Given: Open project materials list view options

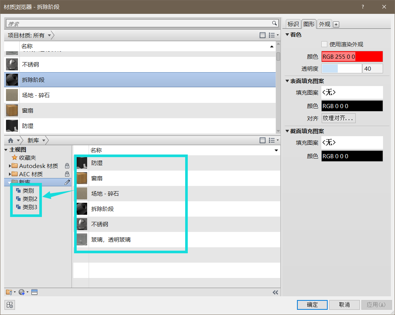Looking at the screenshot, I should pyautogui.click(x=273, y=35).
